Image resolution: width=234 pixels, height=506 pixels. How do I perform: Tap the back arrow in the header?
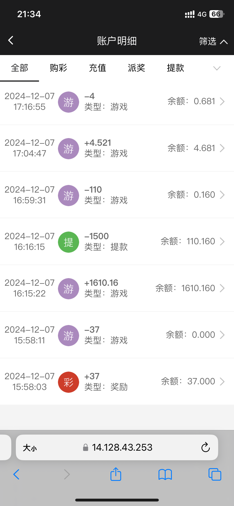(11, 40)
